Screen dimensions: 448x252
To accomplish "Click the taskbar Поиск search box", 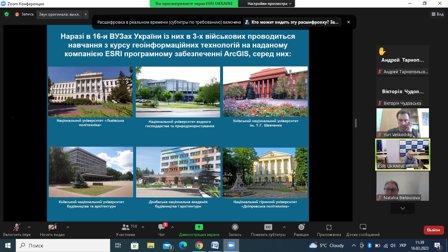I will pyautogui.click(x=63, y=245).
